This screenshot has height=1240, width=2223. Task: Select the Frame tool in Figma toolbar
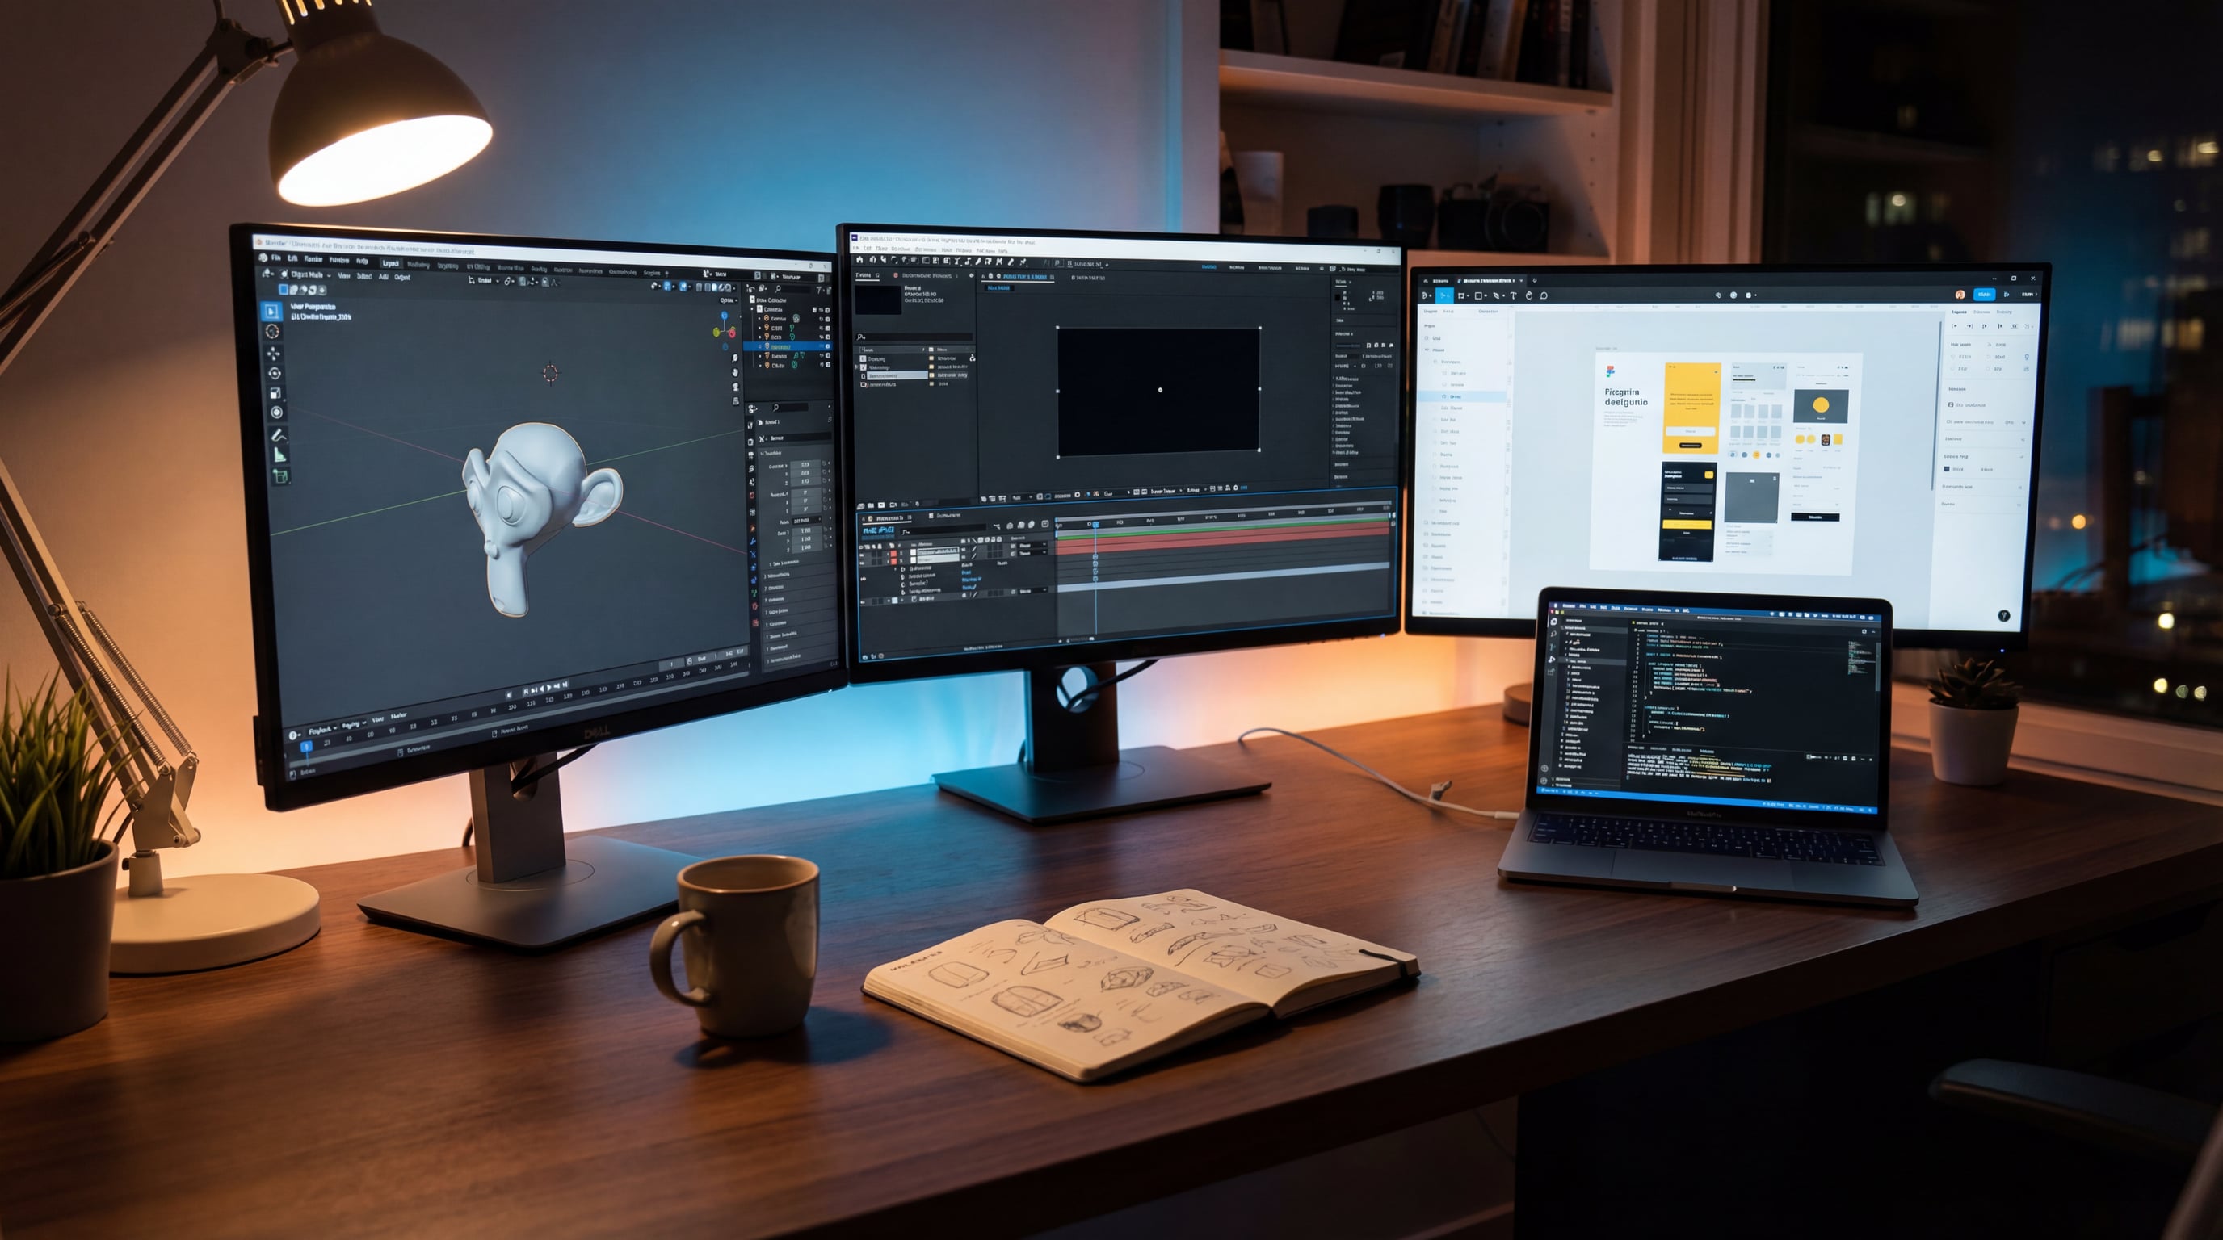click(1462, 295)
